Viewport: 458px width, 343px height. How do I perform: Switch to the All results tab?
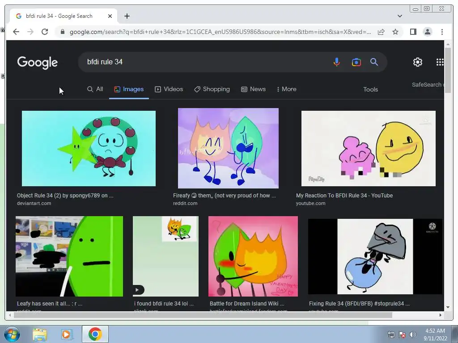point(95,89)
